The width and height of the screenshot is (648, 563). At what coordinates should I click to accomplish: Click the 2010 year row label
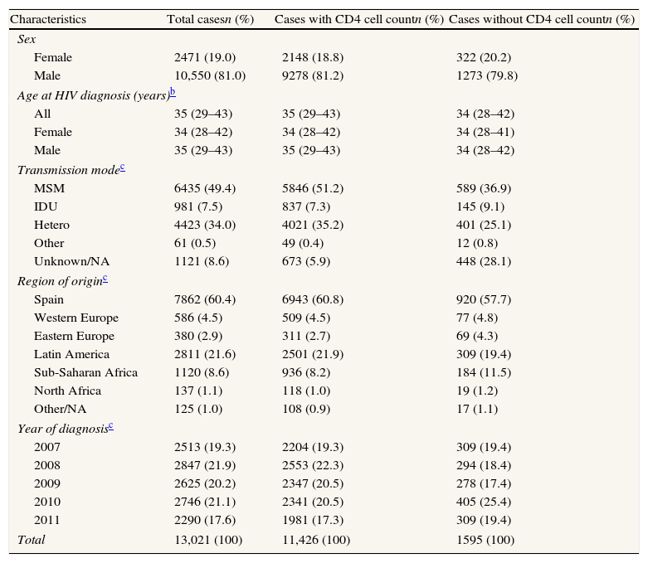[47, 502]
